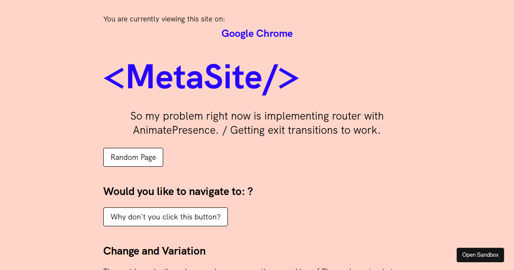Click the subtitle about AnimatePresence exit transitions
The image size is (514, 270).
(257, 123)
